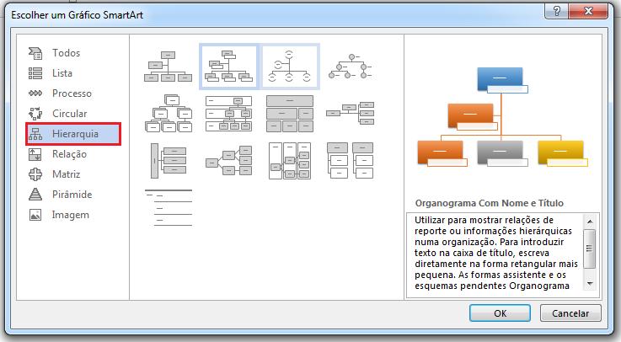Select the name and title organogram layout
Image resolution: width=621 pixels, height=342 pixels.
click(228, 67)
